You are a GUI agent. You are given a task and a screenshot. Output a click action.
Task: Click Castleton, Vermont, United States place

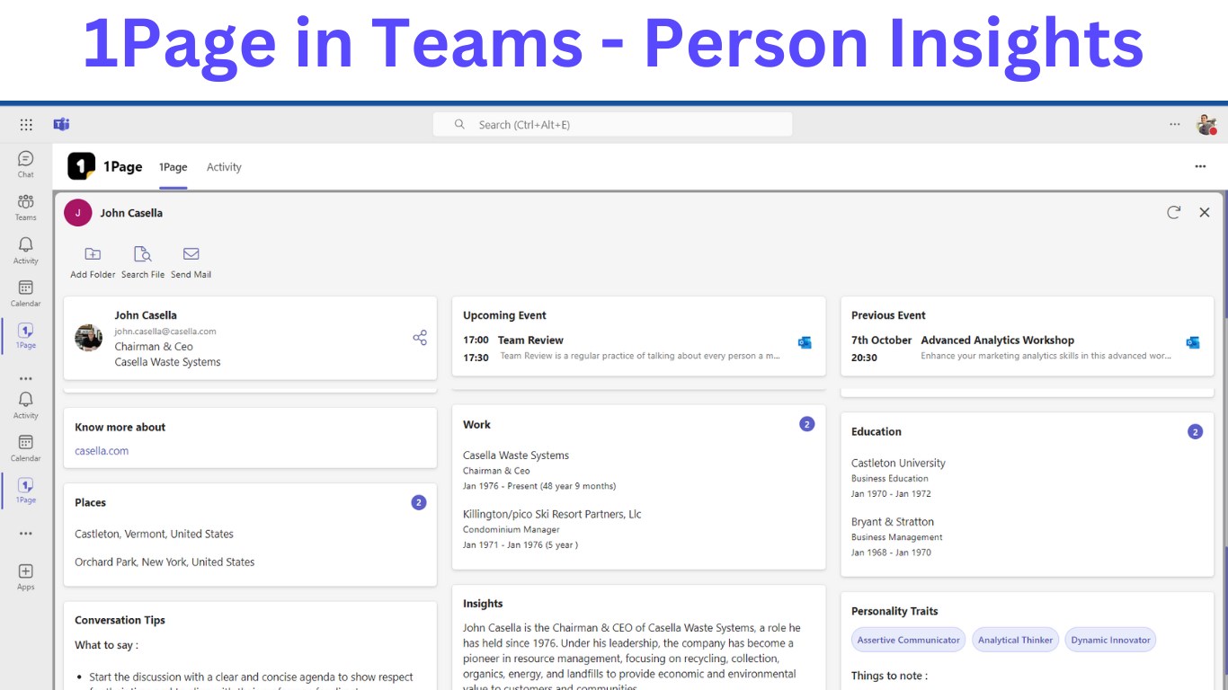(x=154, y=534)
